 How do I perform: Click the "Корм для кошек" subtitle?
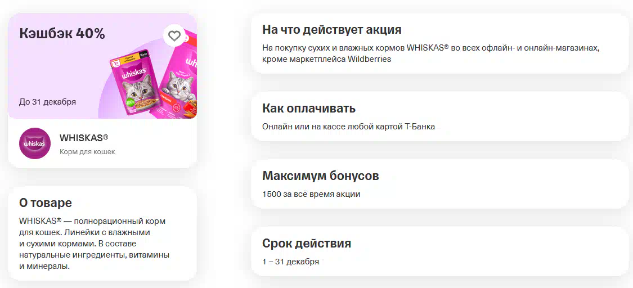(x=87, y=152)
